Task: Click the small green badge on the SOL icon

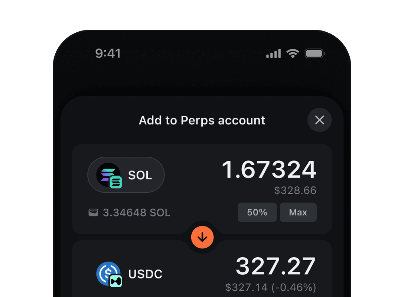Action: point(115,183)
